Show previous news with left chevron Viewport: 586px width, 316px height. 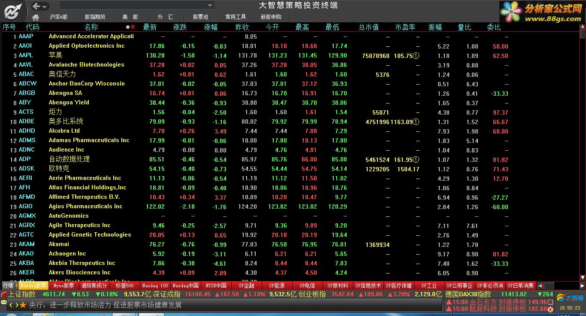point(11,305)
